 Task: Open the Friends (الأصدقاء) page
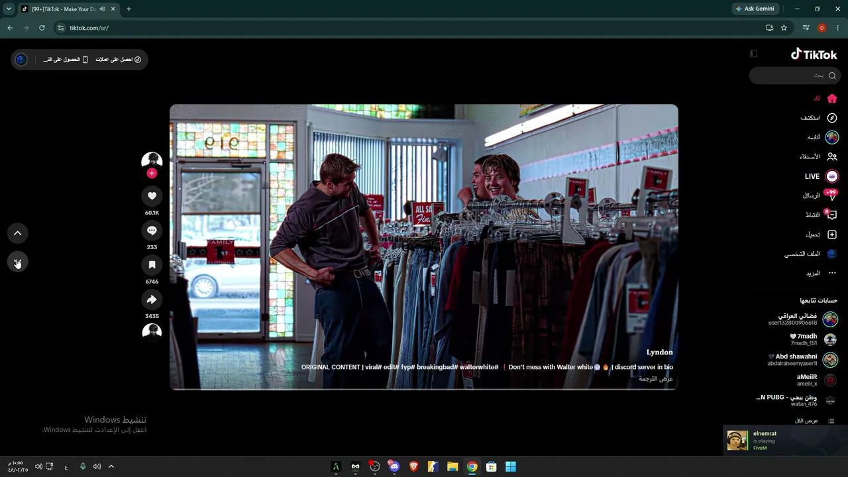818,157
